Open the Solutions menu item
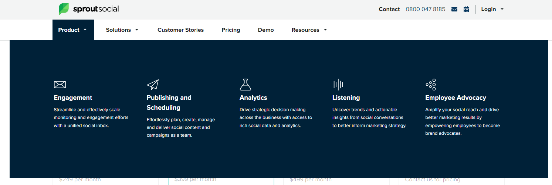 pos(118,30)
